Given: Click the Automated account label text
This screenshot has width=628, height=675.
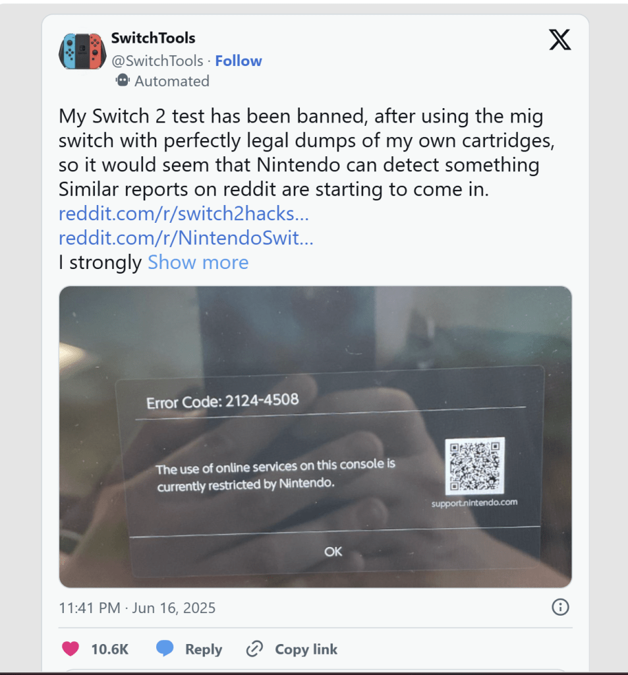Looking at the screenshot, I should pos(172,81).
